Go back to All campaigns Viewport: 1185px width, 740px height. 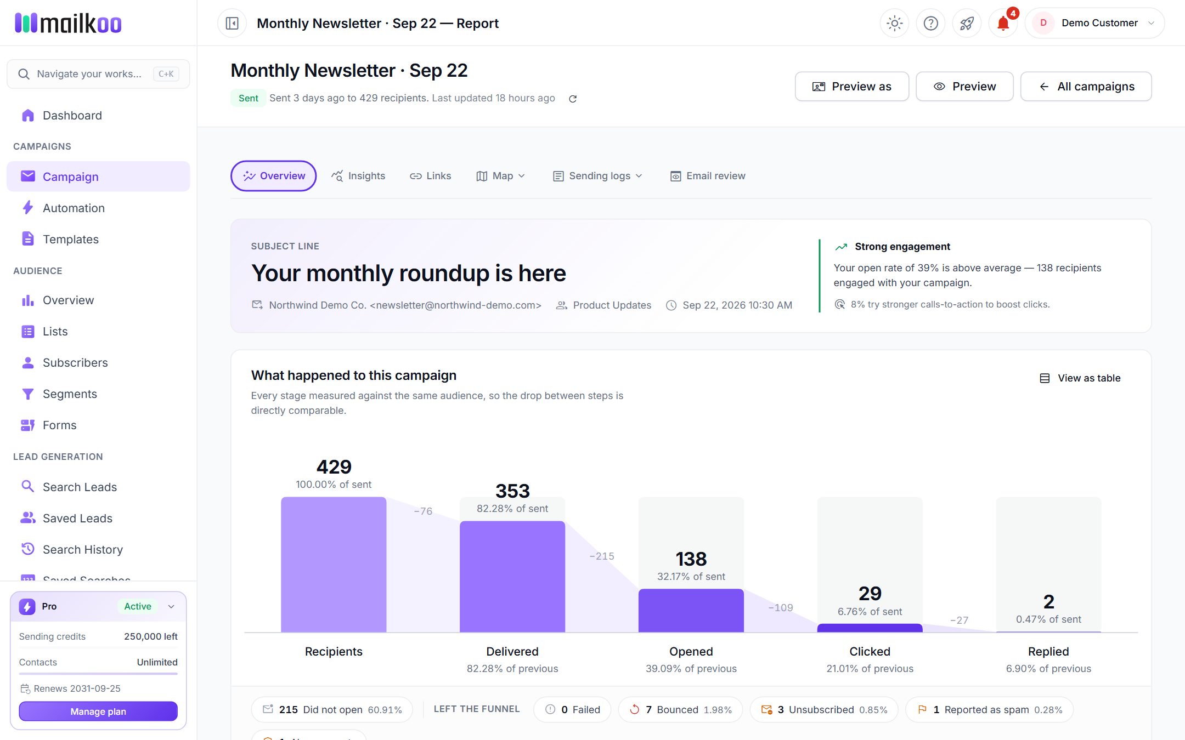tap(1086, 87)
